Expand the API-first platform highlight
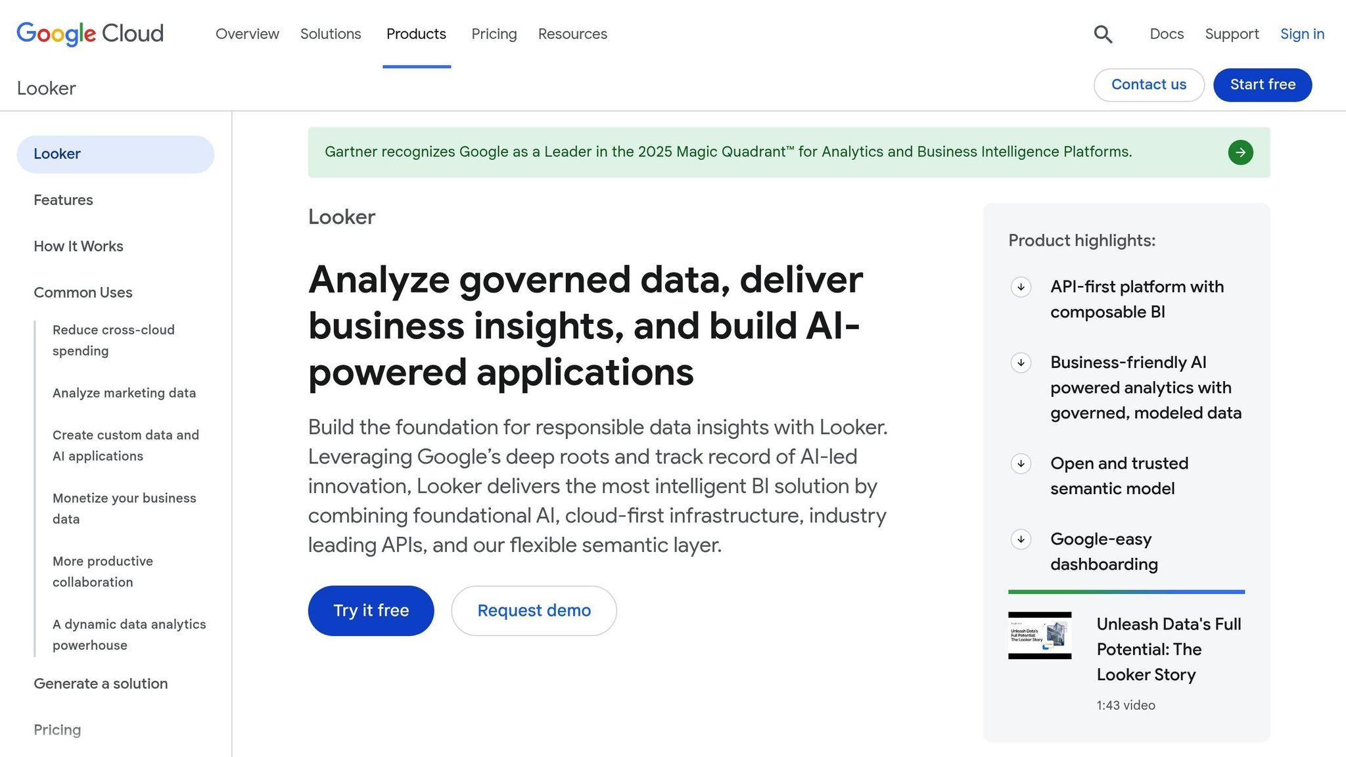 pos(1020,287)
